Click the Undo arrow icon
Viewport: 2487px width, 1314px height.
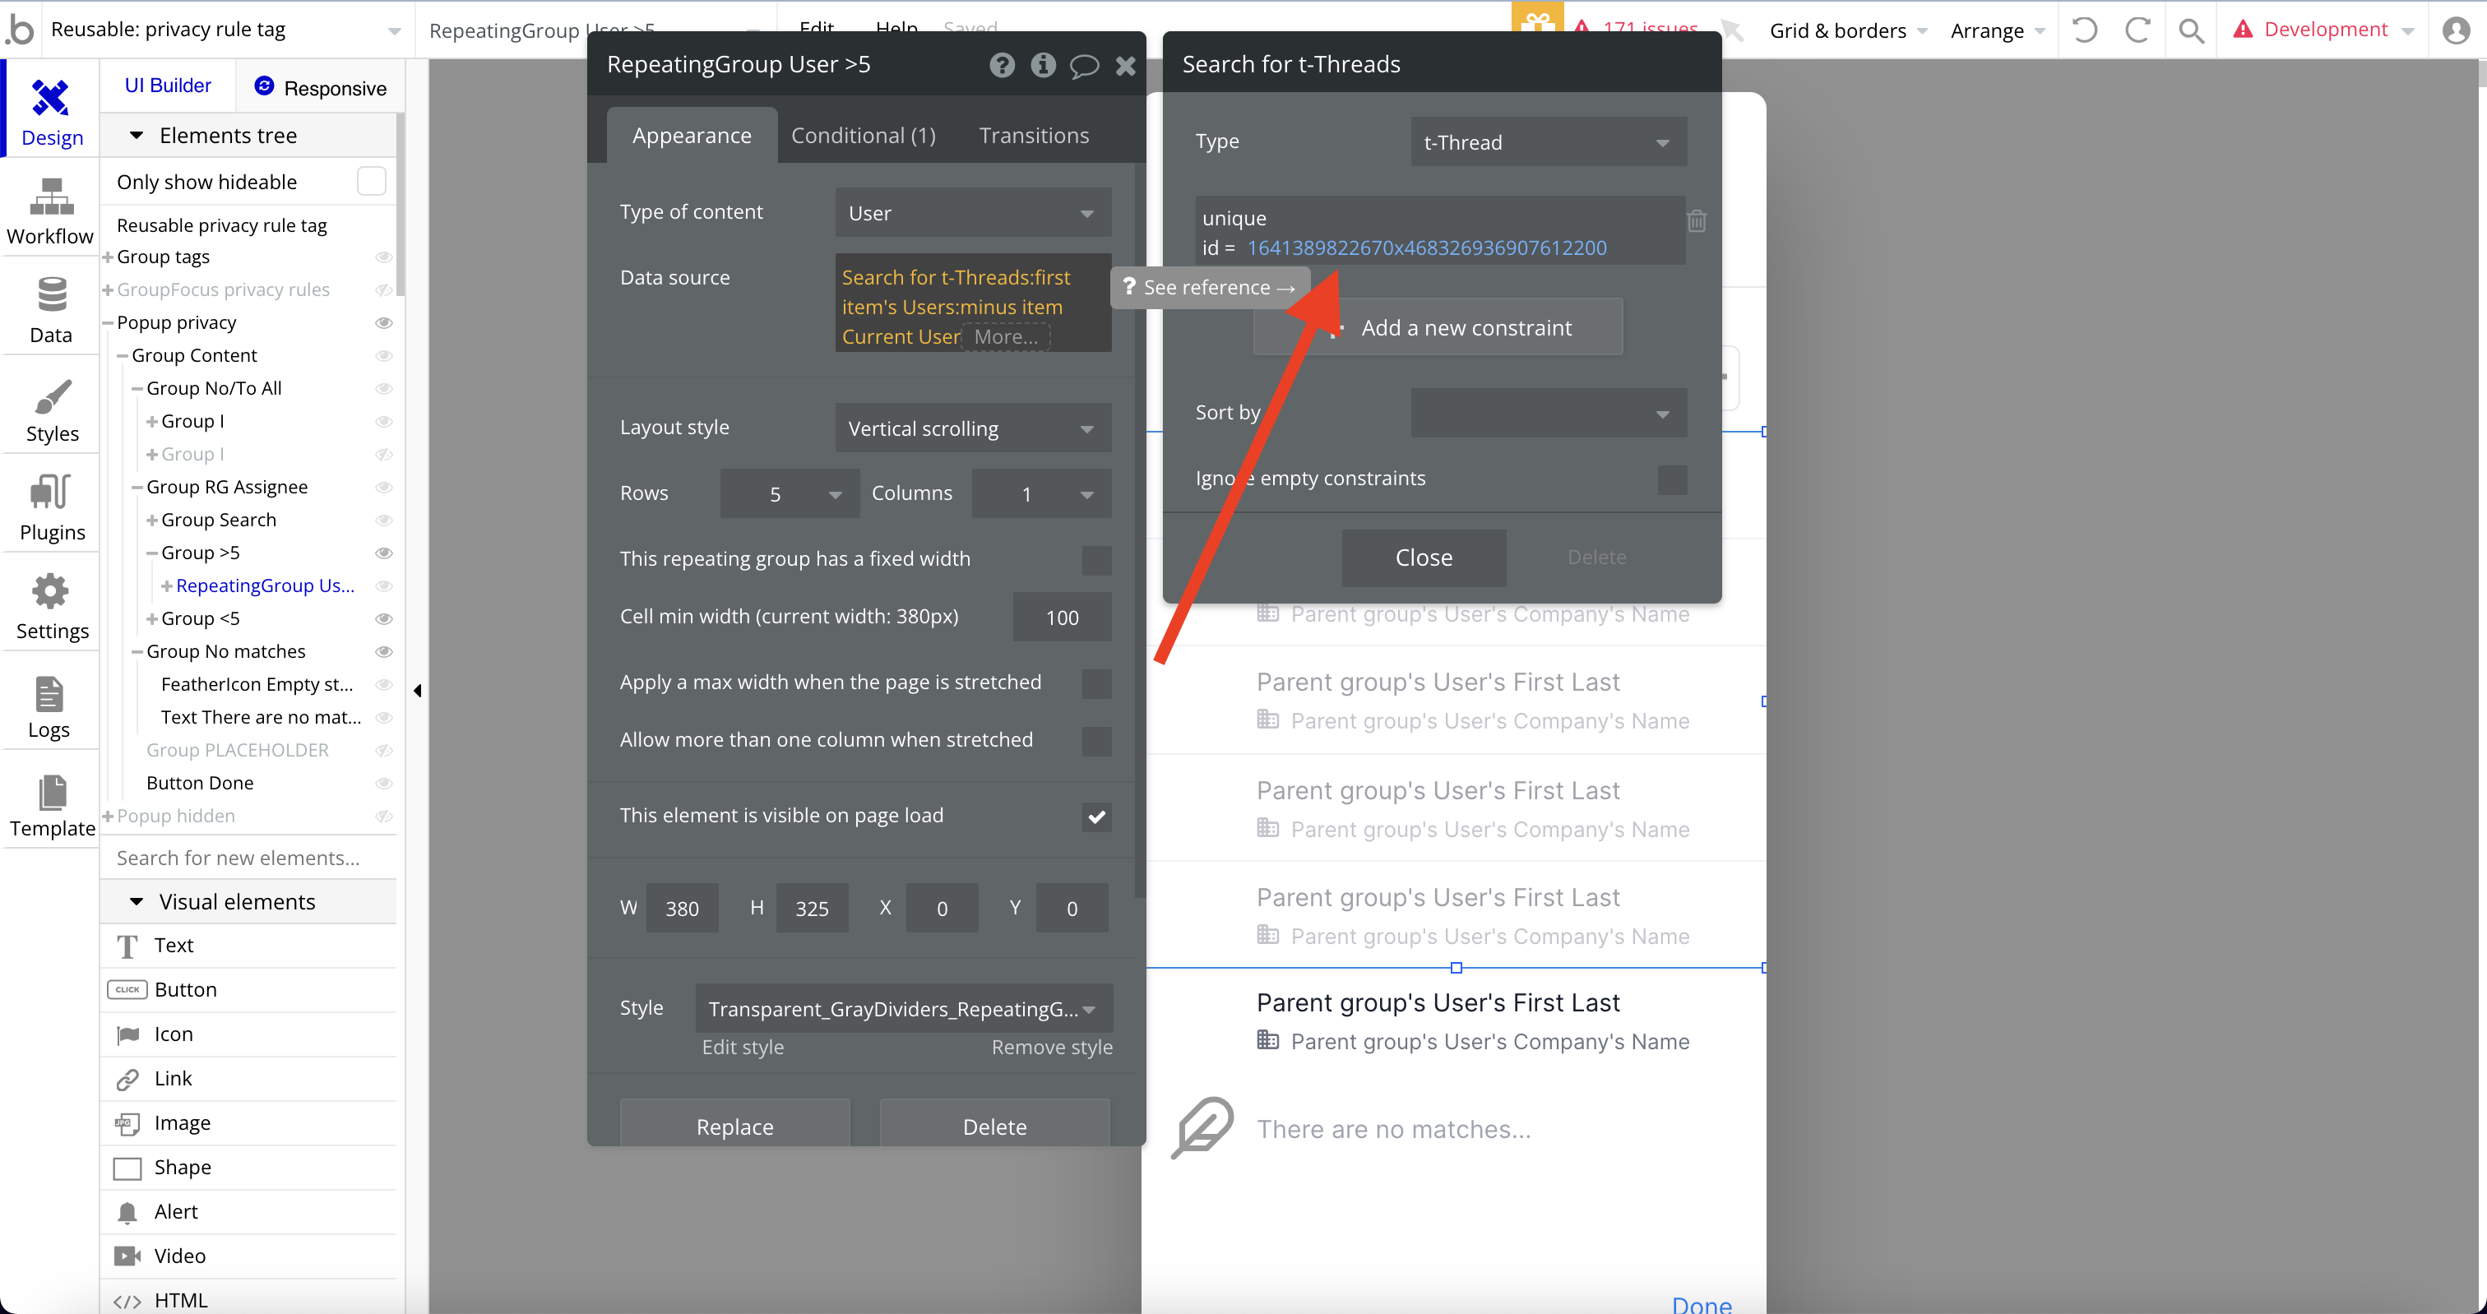[x=2084, y=30]
